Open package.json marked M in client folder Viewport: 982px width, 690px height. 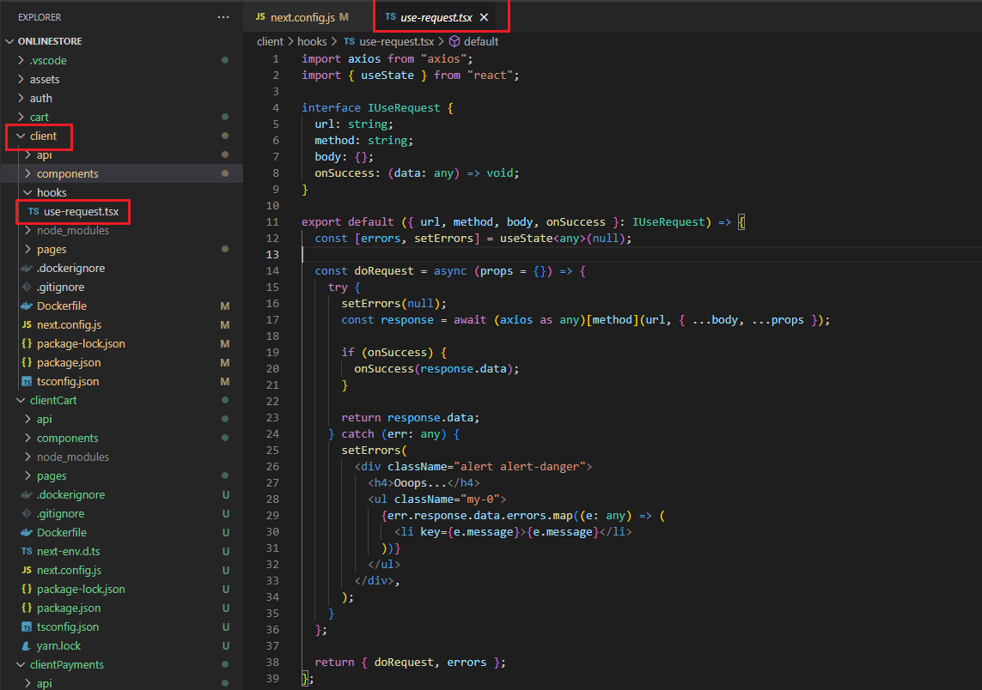coord(68,362)
